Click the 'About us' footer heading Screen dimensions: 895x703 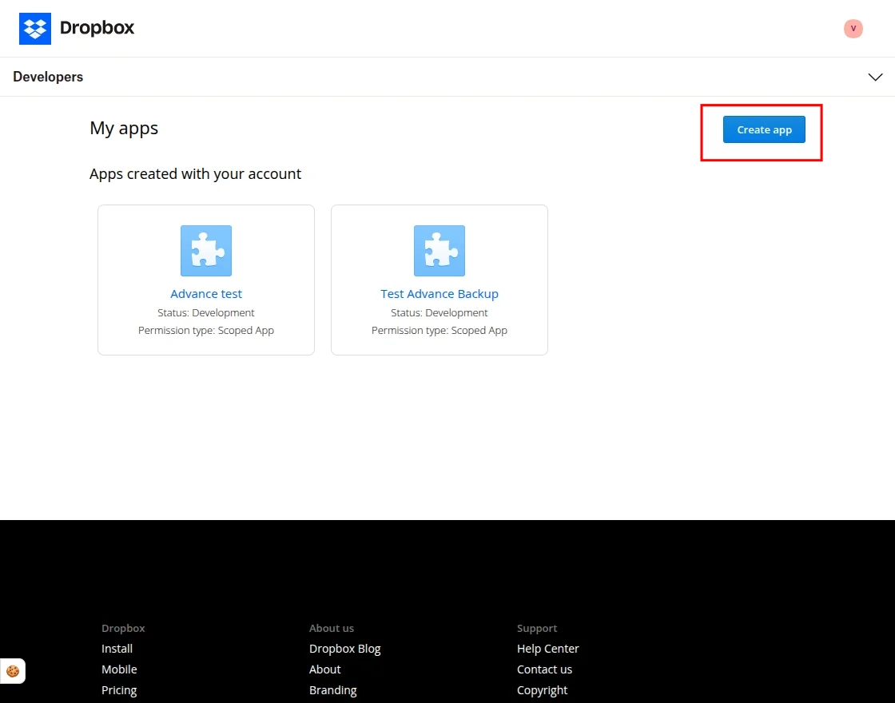coord(332,628)
